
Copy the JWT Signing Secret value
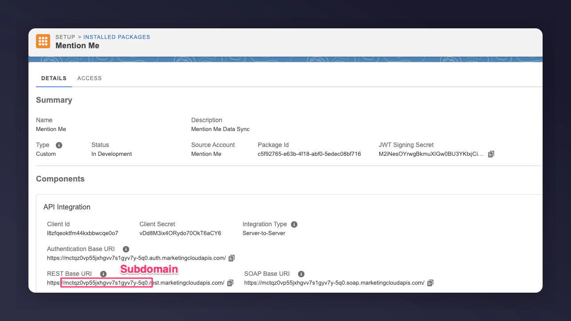pyautogui.click(x=491, y=154)
